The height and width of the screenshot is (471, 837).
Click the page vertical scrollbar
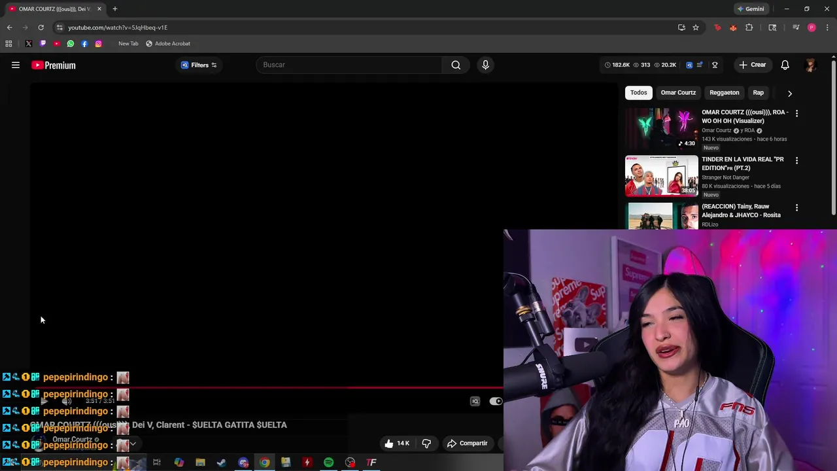point(834,137)
